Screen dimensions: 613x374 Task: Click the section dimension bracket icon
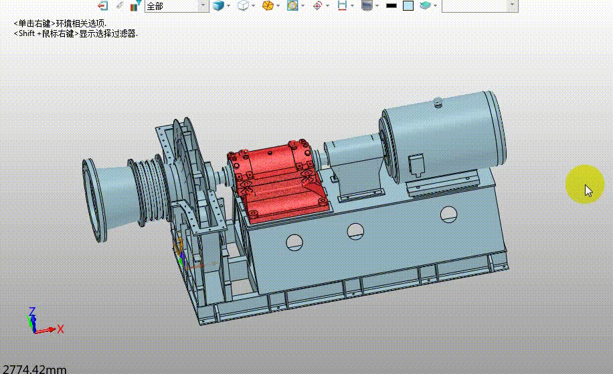342,5
